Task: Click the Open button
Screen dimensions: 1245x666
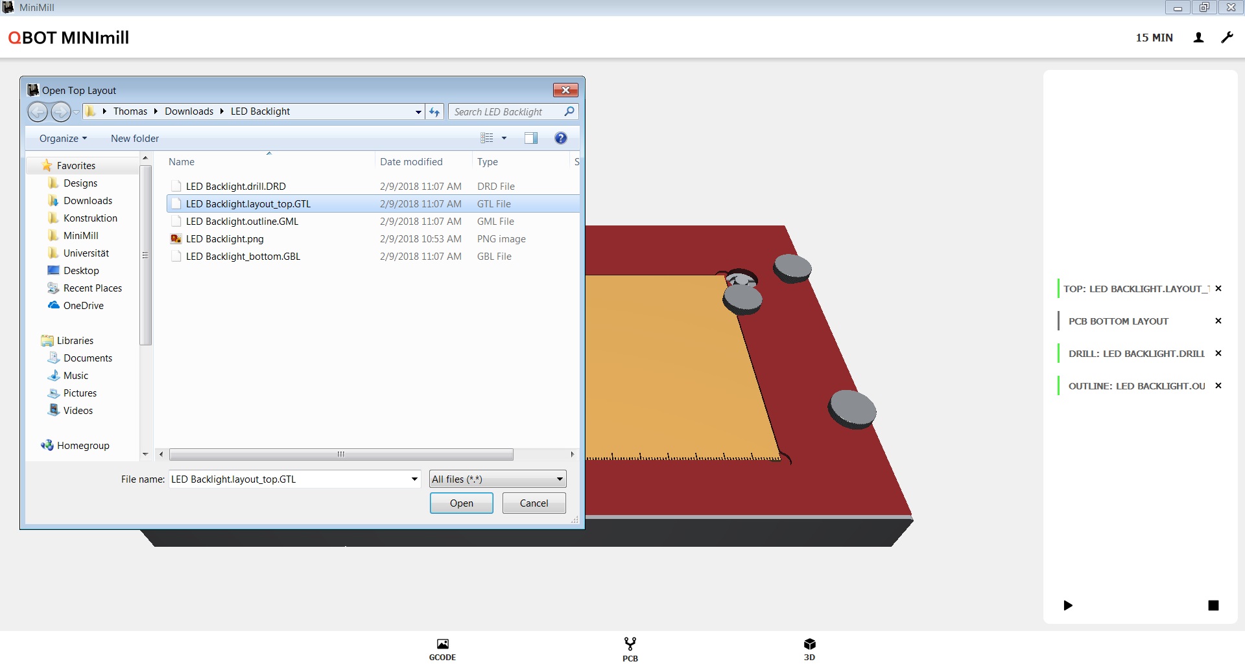Action: coord(462,503)
